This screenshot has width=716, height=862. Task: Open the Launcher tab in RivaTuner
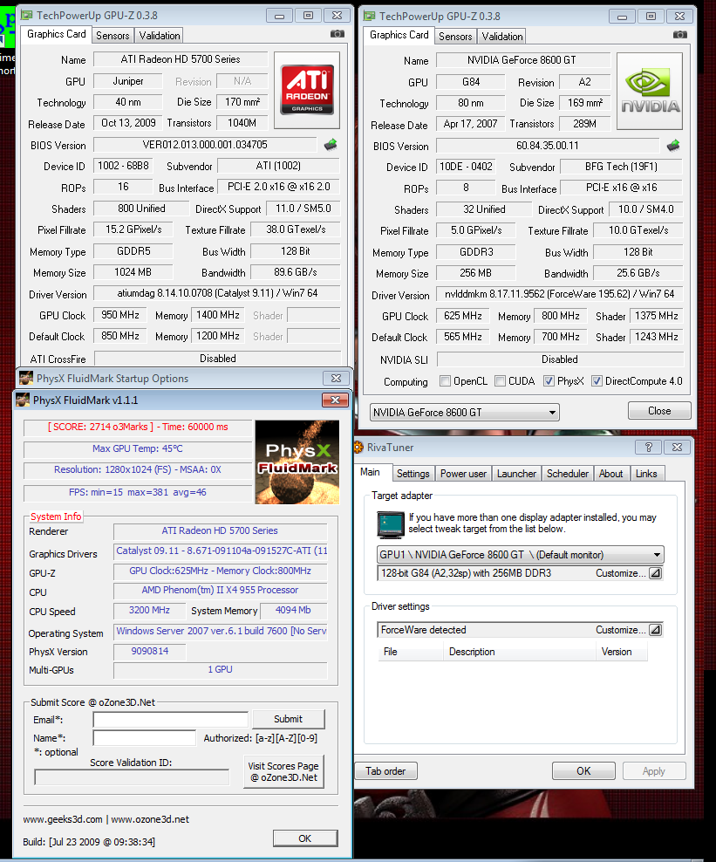pos(516,474)
